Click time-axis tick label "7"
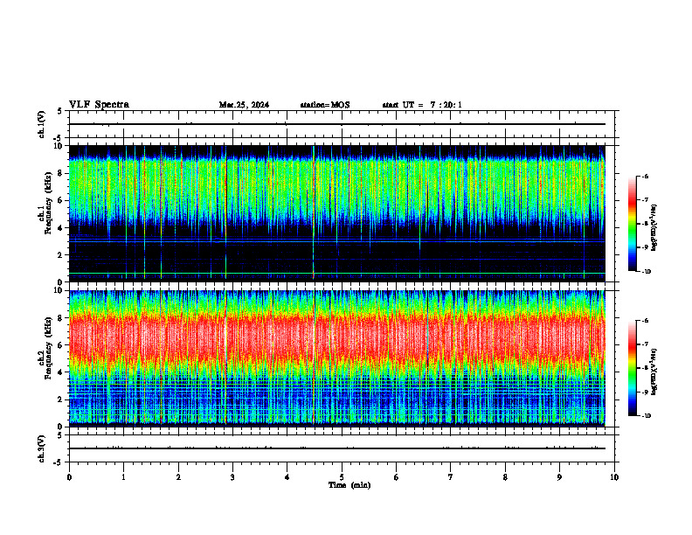 point(451,477)
